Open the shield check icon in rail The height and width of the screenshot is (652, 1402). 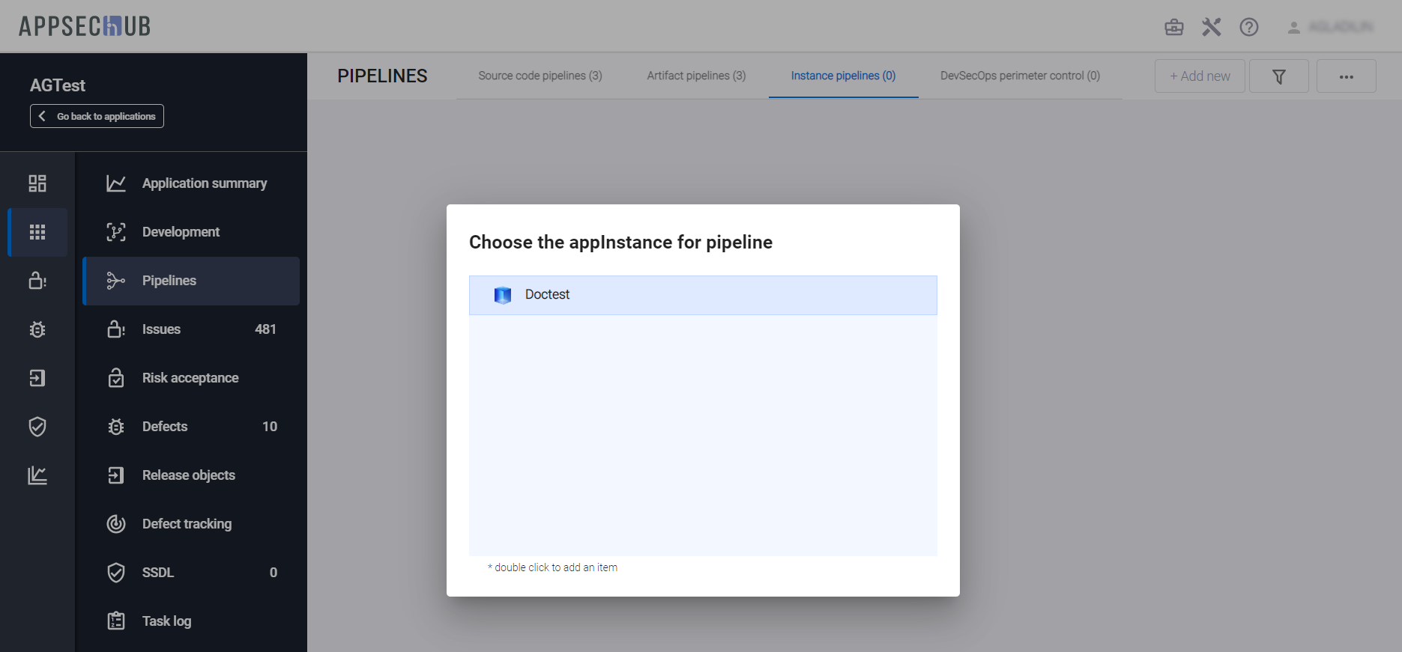pos(37,427)
